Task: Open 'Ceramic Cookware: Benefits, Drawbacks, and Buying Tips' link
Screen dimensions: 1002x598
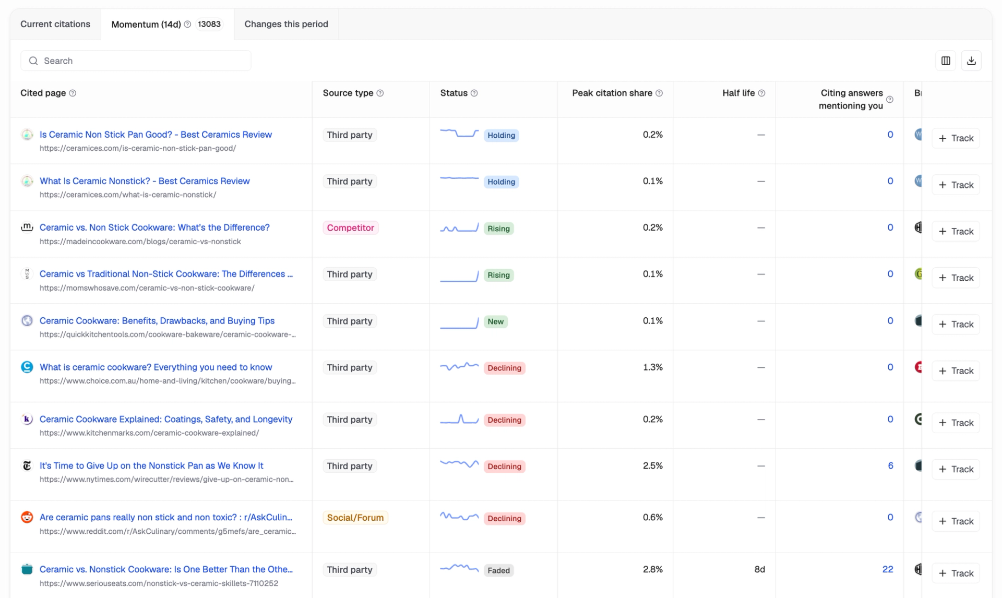Action: [x=157, y=321]
